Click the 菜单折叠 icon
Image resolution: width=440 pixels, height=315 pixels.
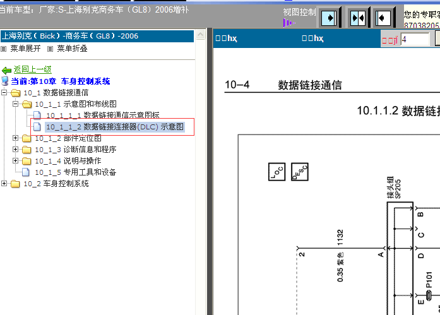pos(50,49)
